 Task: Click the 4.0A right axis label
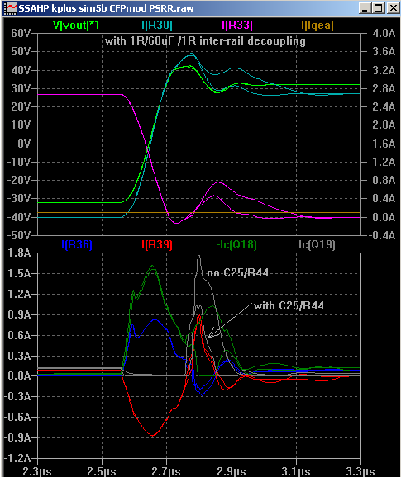pos(384,33)
